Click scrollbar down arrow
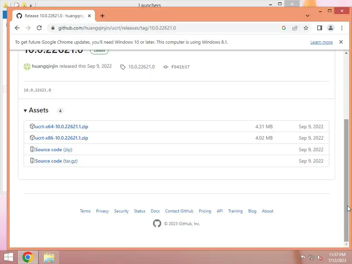The width and height of the screenshot is (352, 264). tap(346, 244)
